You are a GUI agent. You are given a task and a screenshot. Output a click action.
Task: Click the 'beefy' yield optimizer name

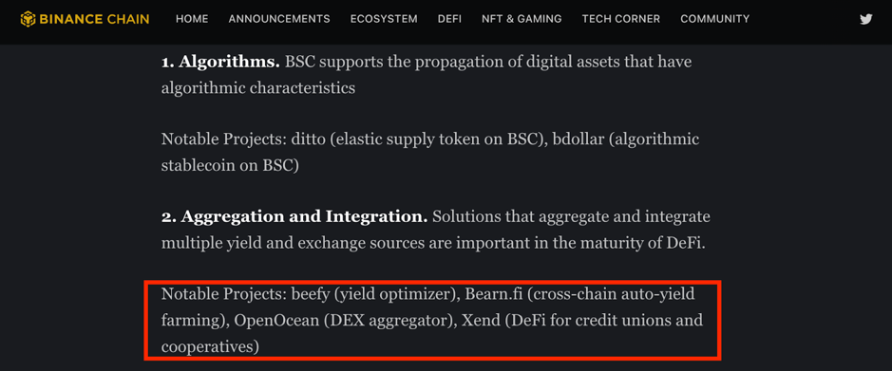tap(309, 294)
